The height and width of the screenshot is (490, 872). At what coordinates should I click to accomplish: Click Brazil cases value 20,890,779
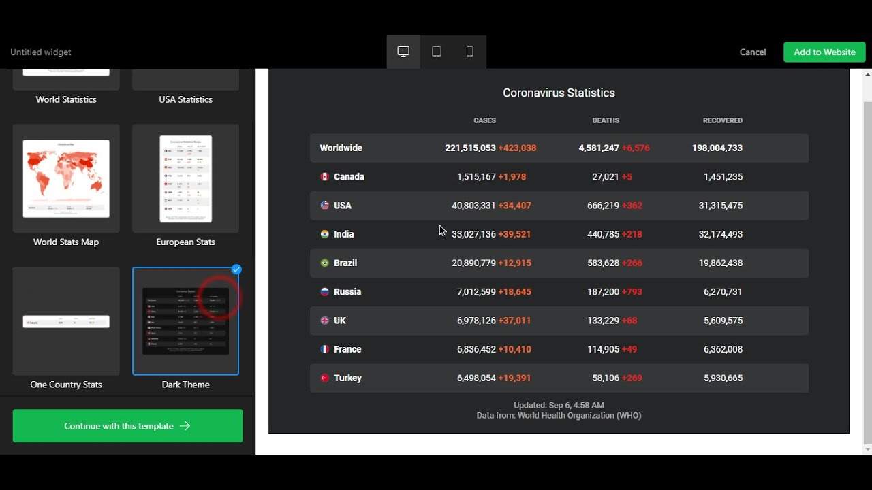pyautogui.click(x=473, y=263)
